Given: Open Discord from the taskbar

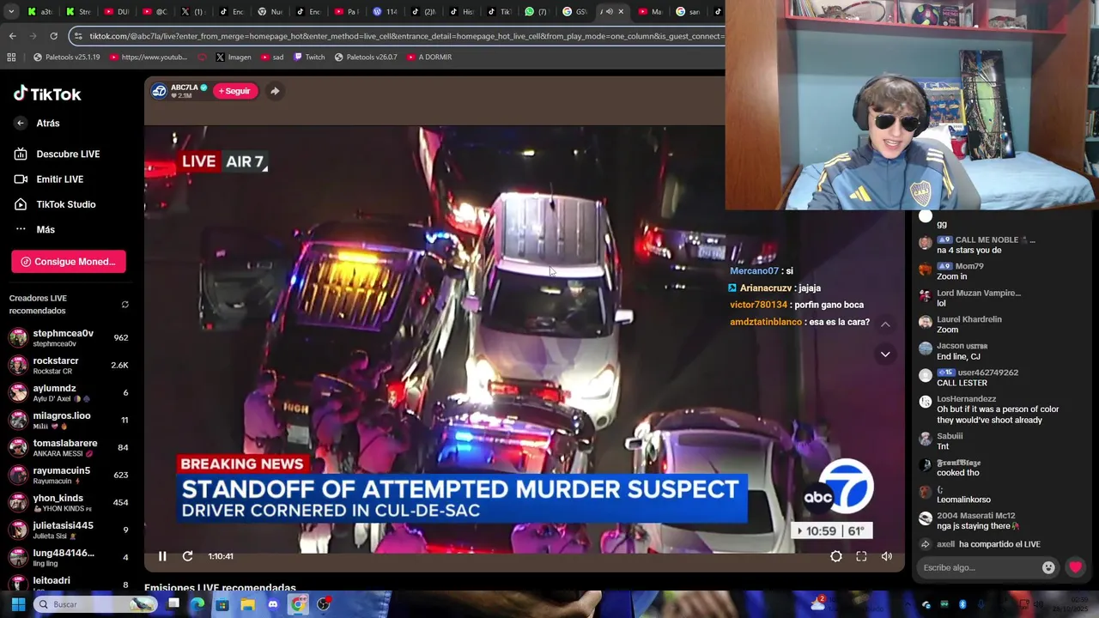Looking at the screenshot, I should 272,604.
